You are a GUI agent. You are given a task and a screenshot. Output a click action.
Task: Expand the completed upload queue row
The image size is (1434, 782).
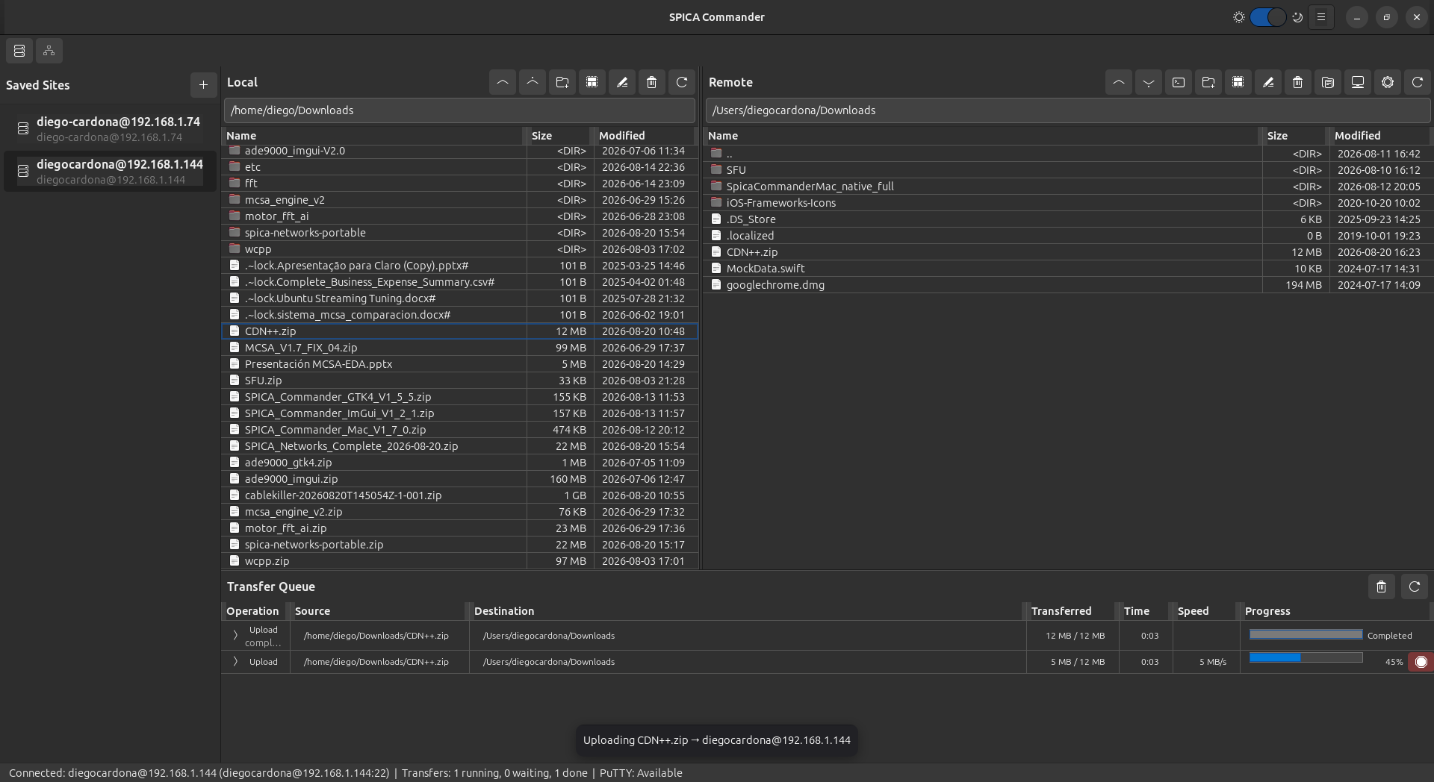tap(235, 635)
